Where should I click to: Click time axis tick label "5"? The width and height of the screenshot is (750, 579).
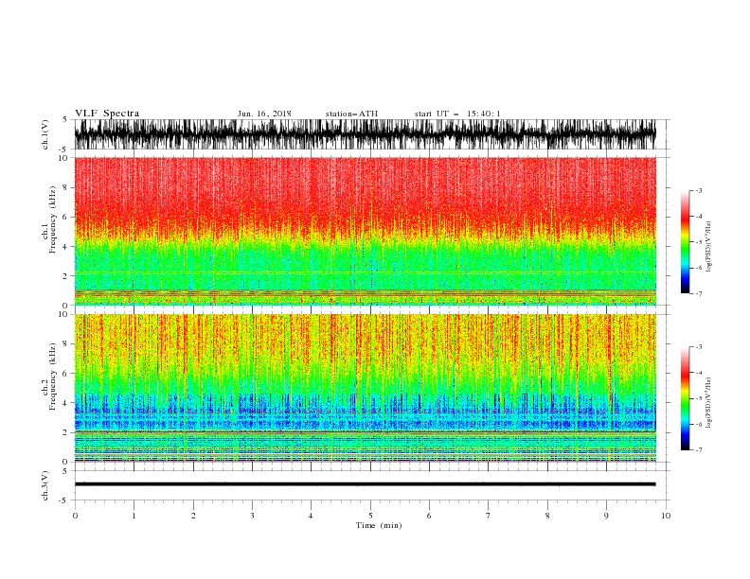tap(370, 516)
